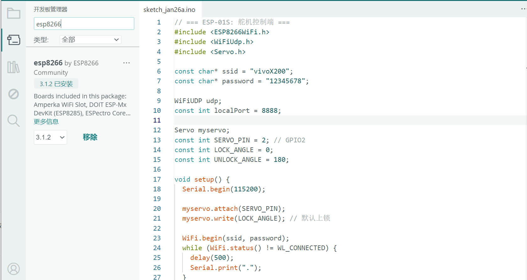Place cursor on '#include <WiFiUdp.h>' line
This screenshot has height=280, width=527.
(214, 42)
